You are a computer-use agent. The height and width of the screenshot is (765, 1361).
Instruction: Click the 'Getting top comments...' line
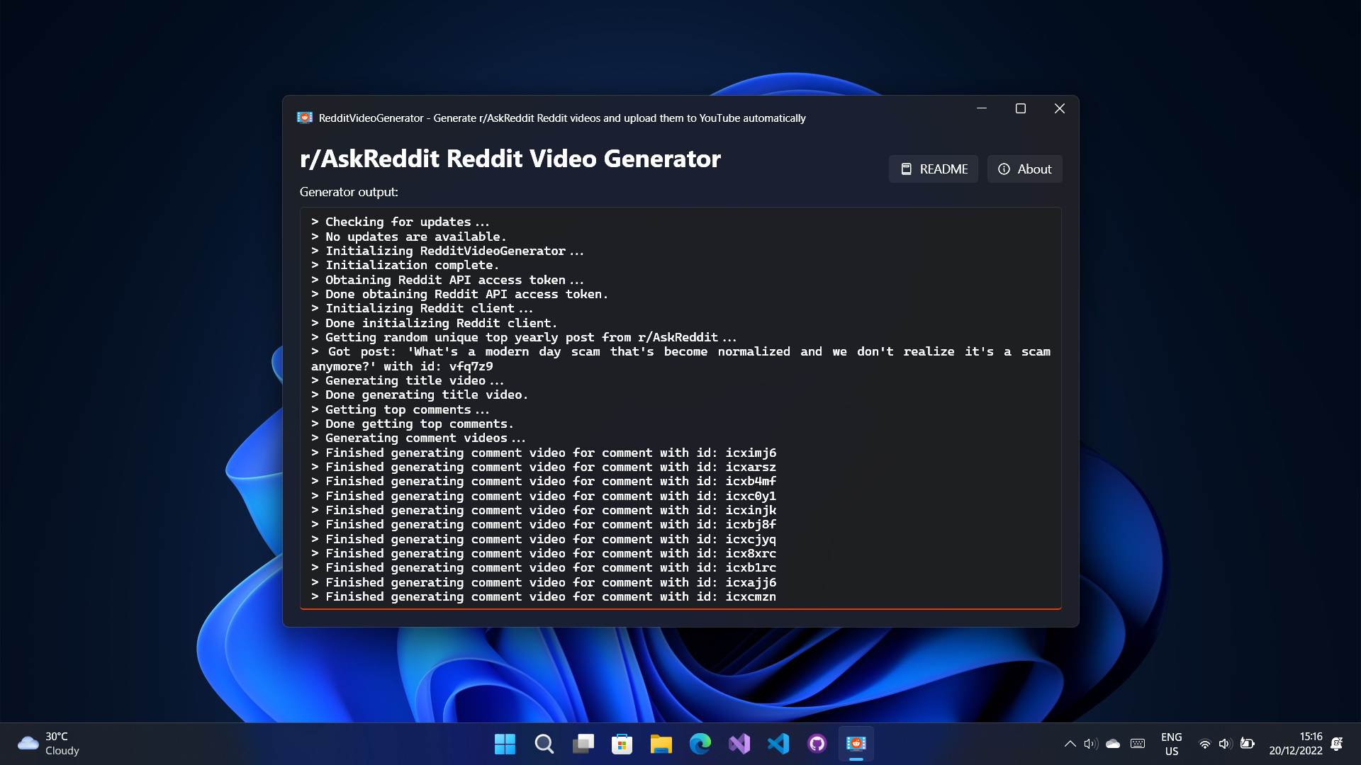[401, 409]
